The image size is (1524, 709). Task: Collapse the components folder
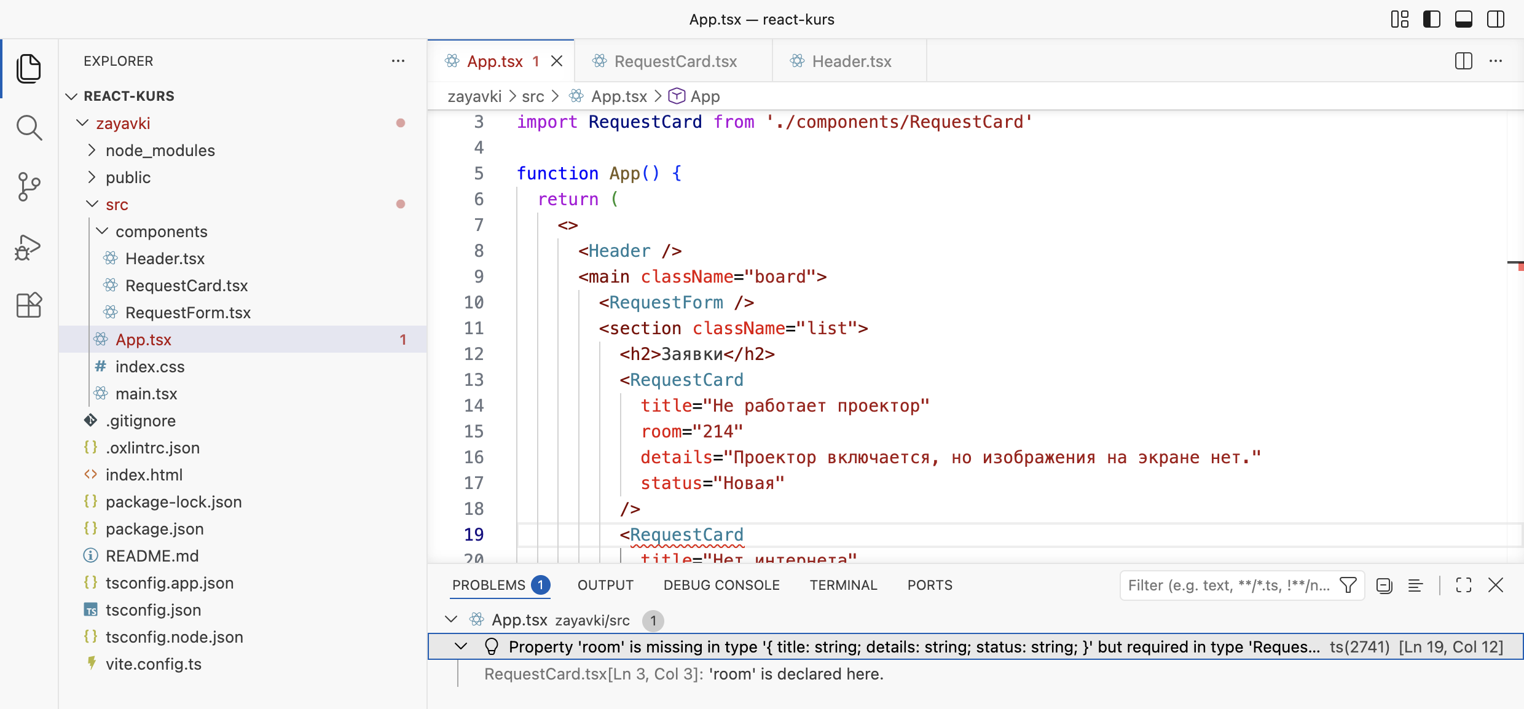tap(102, 231)
